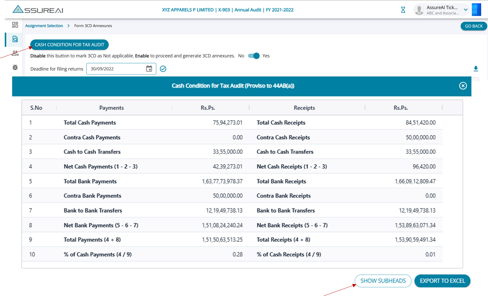Open the dashboard grid sidebar icon

coord(15,25)
